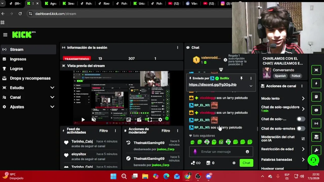324x182 pixels.
Task: Click the Filtro button in Acciones de moderador
Action: (166, 131)
